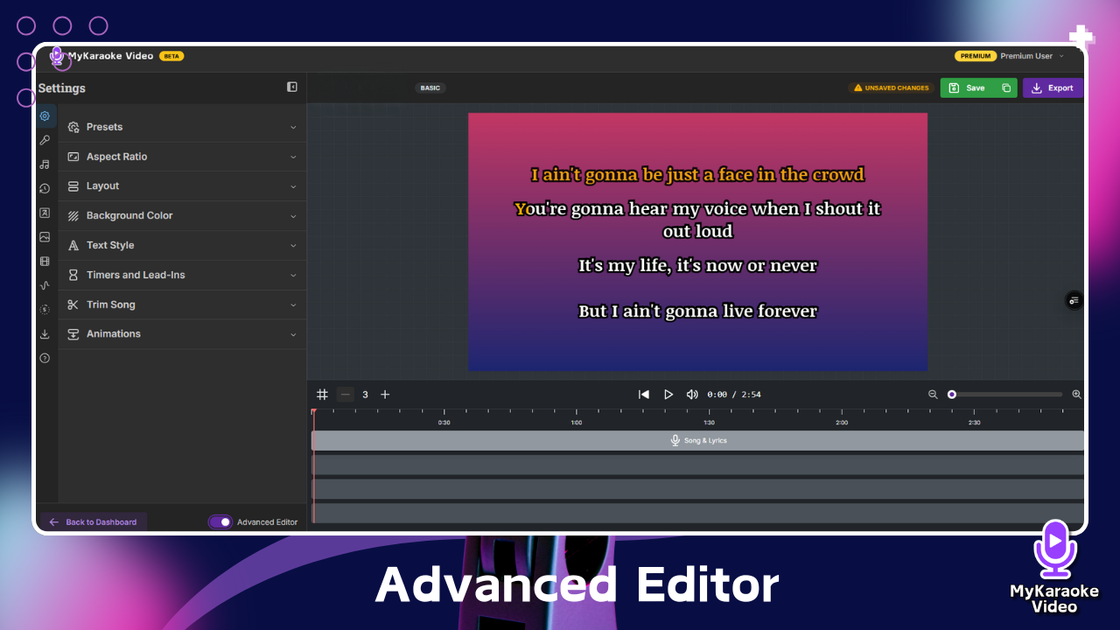Turn off the Advanced Editor switch
This screenshot has width=1120, height=630.
[220, 522]
